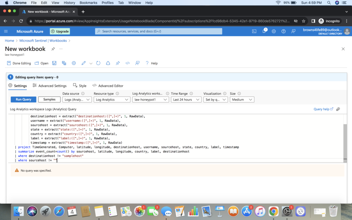Click the info icon beside Size
This screenshot has height=220, width=352.
pyautogui.click(x=239, y=93)
